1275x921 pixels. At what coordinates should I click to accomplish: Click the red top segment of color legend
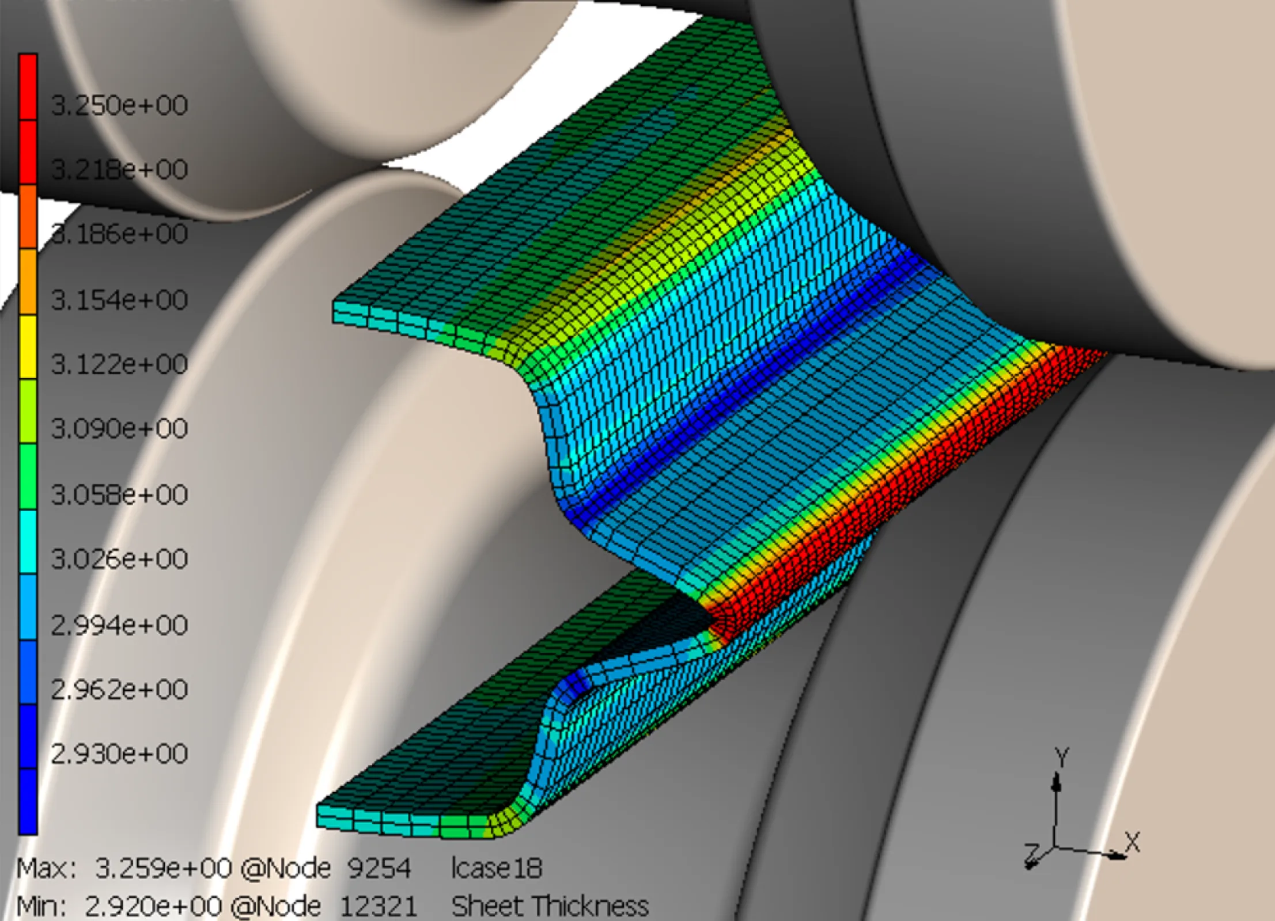[28, 86]
